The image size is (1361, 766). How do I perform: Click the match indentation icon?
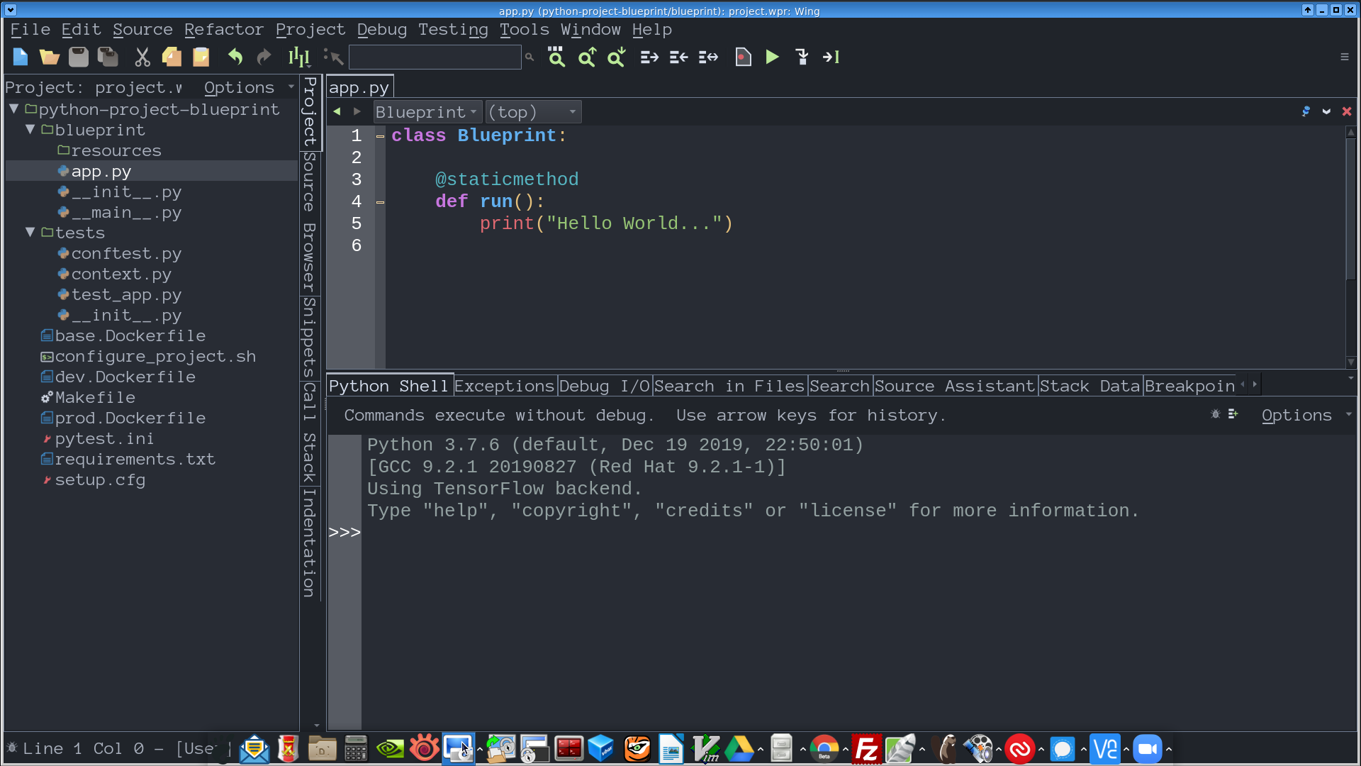pos(708,57)
